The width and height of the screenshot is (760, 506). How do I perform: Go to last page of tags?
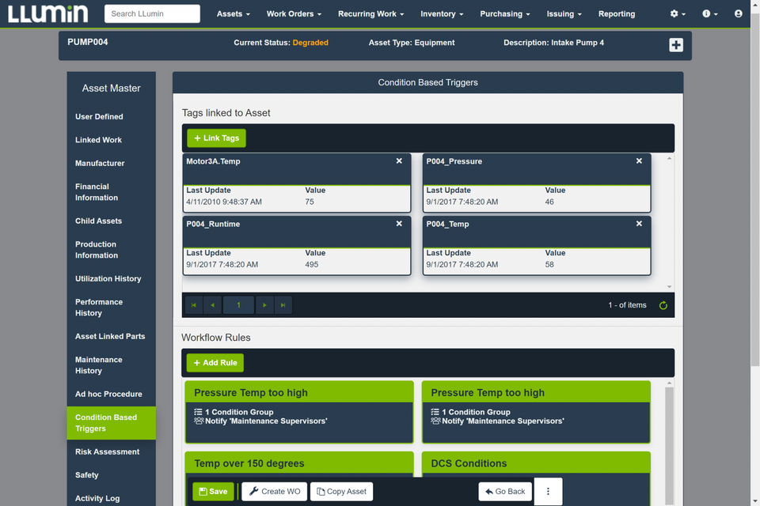coord(283,305)
